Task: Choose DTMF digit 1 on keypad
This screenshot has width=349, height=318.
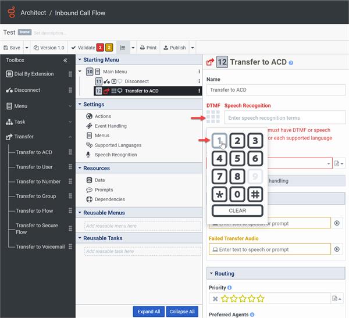Action: coord(219,141)
